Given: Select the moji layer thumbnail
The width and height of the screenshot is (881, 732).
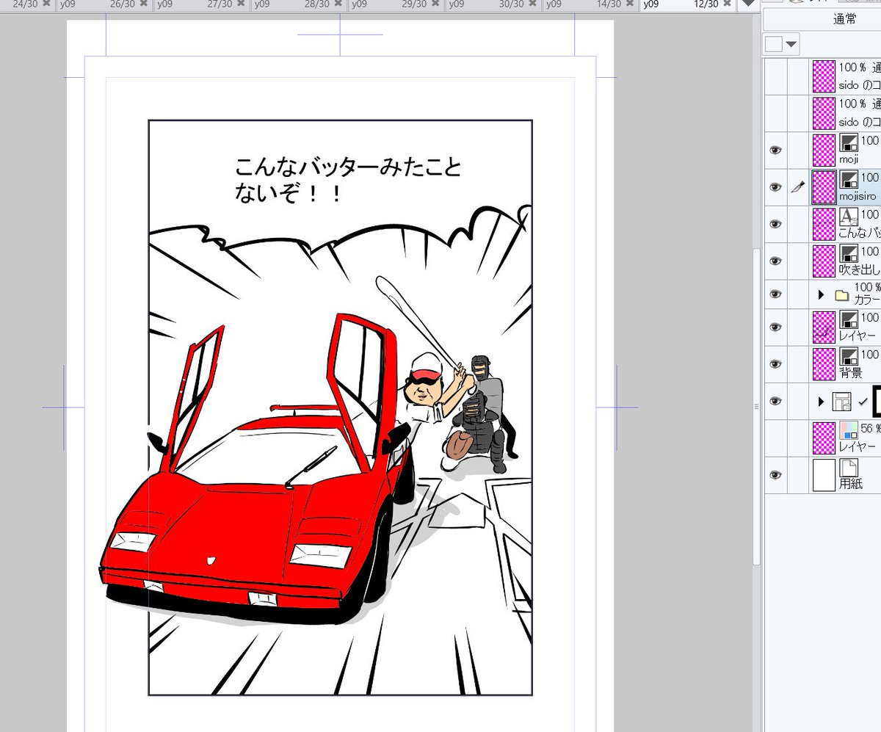Looking at the screenshot, I should pos(824,151).
